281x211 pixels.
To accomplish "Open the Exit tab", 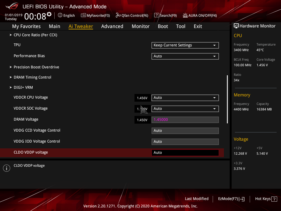I will (x=198, y=26).
